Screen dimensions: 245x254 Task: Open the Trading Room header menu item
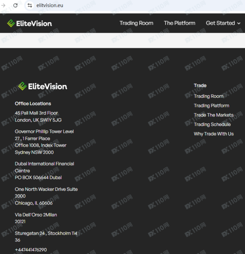(136, 23)
